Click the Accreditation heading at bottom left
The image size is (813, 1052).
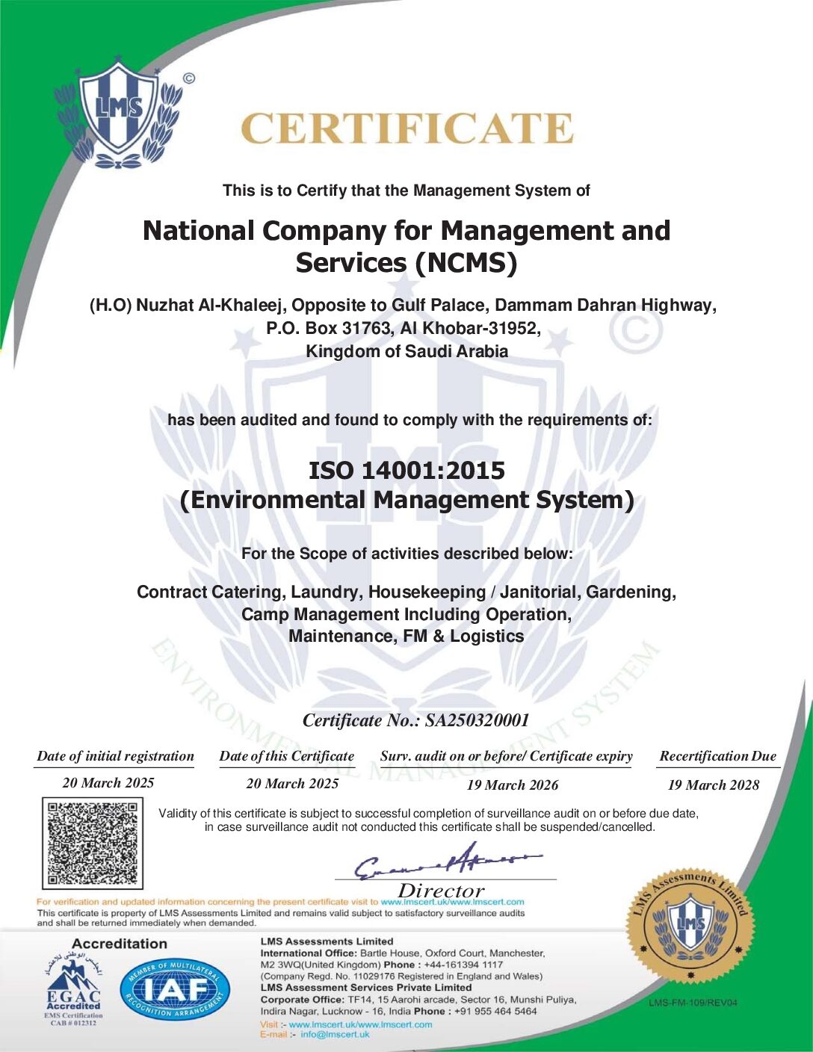(x=120, y=944)
